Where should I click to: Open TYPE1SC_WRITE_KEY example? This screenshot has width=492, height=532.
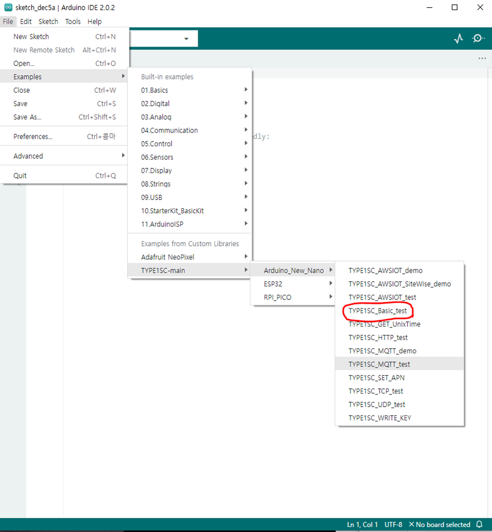point(399,418)
